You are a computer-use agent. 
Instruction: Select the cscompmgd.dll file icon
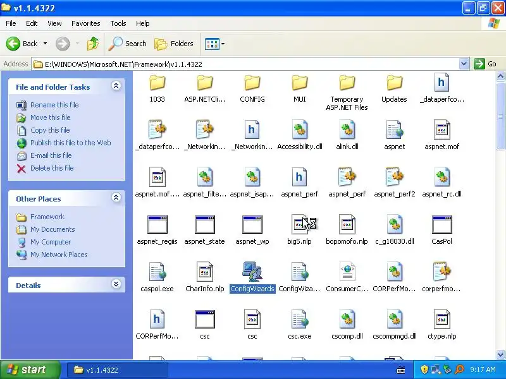pos(394,319)
